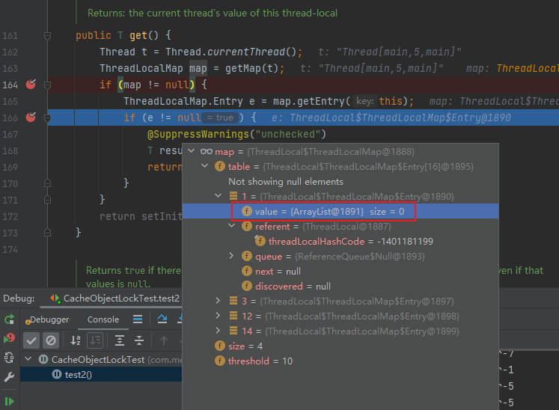
Task: Fold the if block at line 164
Action: pyautogui.click(x=47, y=85)
